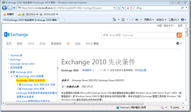Open the search provider dropdown arrow
This screenshot has width=191, height=112.
186,8
